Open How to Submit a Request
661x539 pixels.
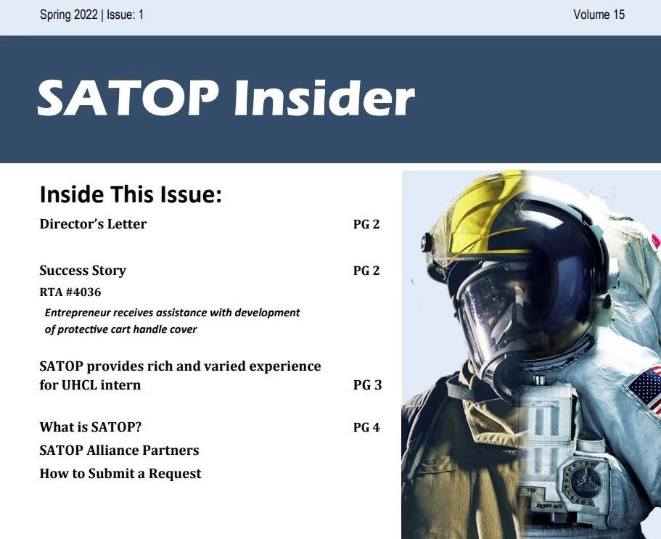click(120, 474)
